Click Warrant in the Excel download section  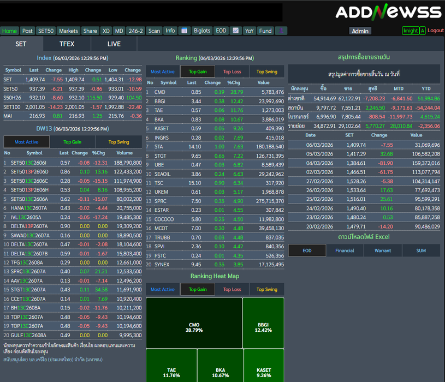[383, 250]
